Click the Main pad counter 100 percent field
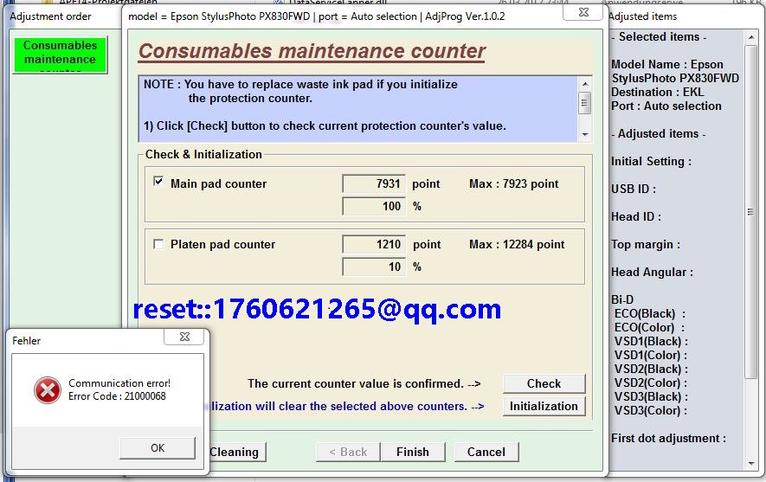Image resolution: width=766 pixels, height=482 pixels. point(374,206)
